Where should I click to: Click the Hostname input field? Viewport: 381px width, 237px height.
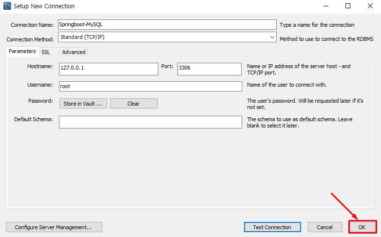point(108,69)
